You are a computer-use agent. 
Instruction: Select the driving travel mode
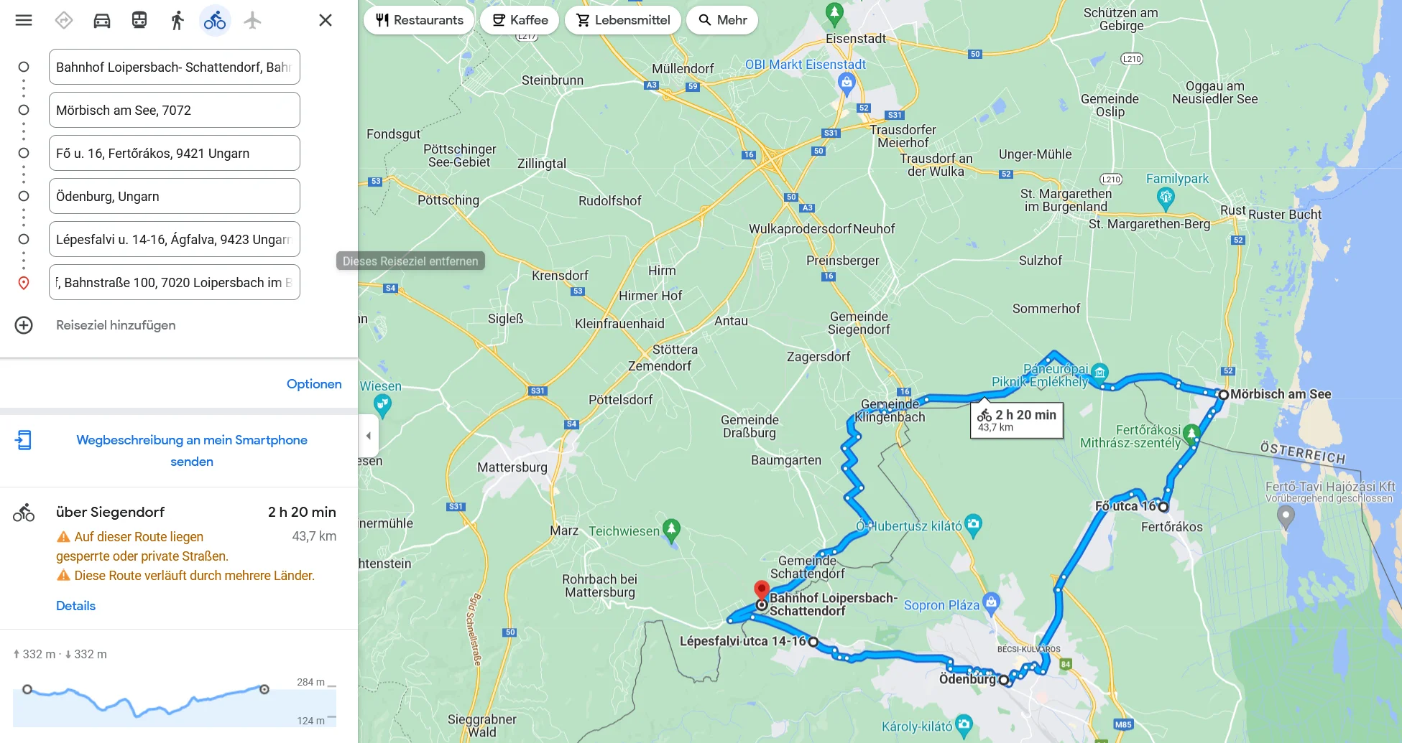[102, 20]
